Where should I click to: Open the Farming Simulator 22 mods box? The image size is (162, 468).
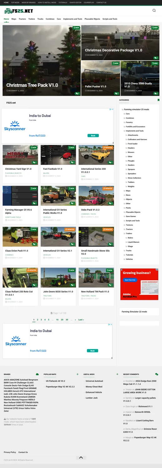tap(139, 312)
